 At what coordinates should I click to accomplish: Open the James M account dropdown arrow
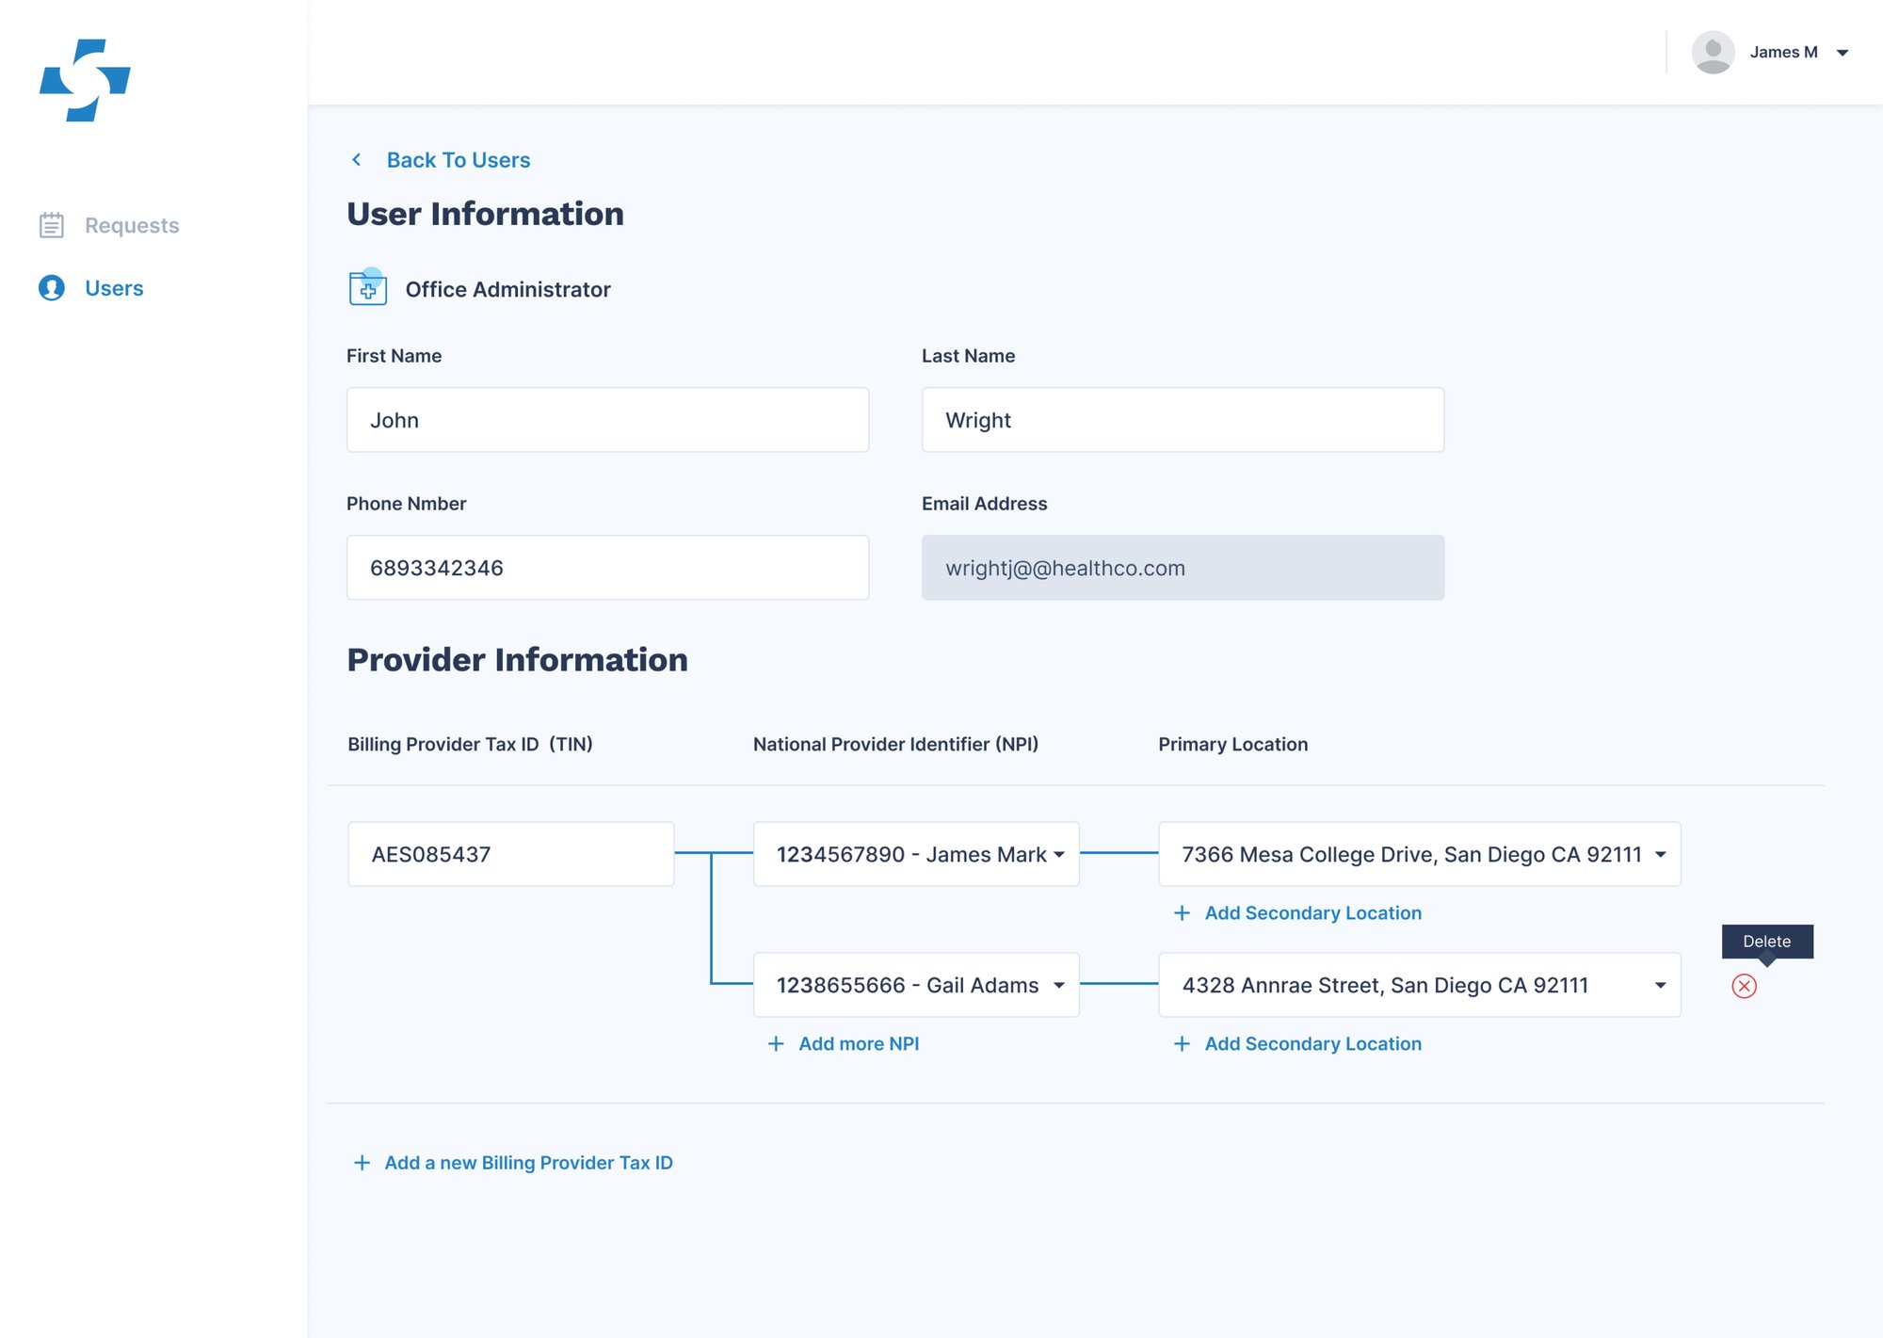tap(1843, 53)
